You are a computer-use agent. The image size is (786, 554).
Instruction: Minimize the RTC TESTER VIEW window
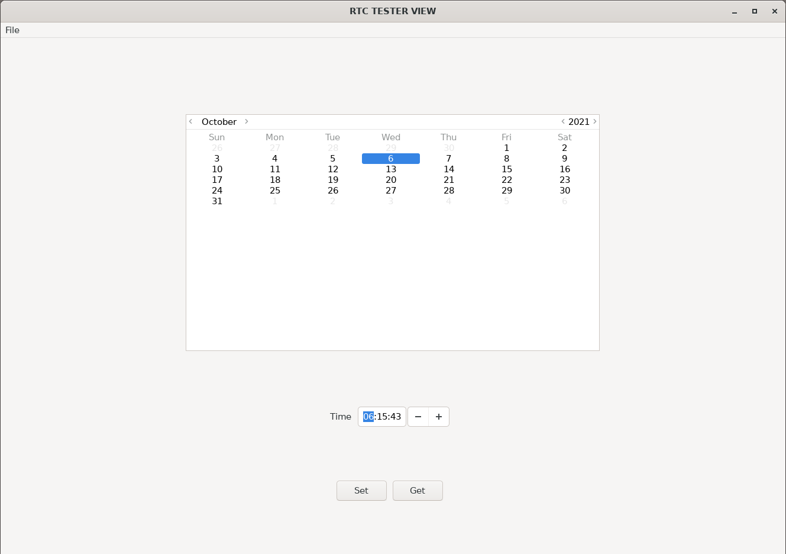[x=735, y=11]
